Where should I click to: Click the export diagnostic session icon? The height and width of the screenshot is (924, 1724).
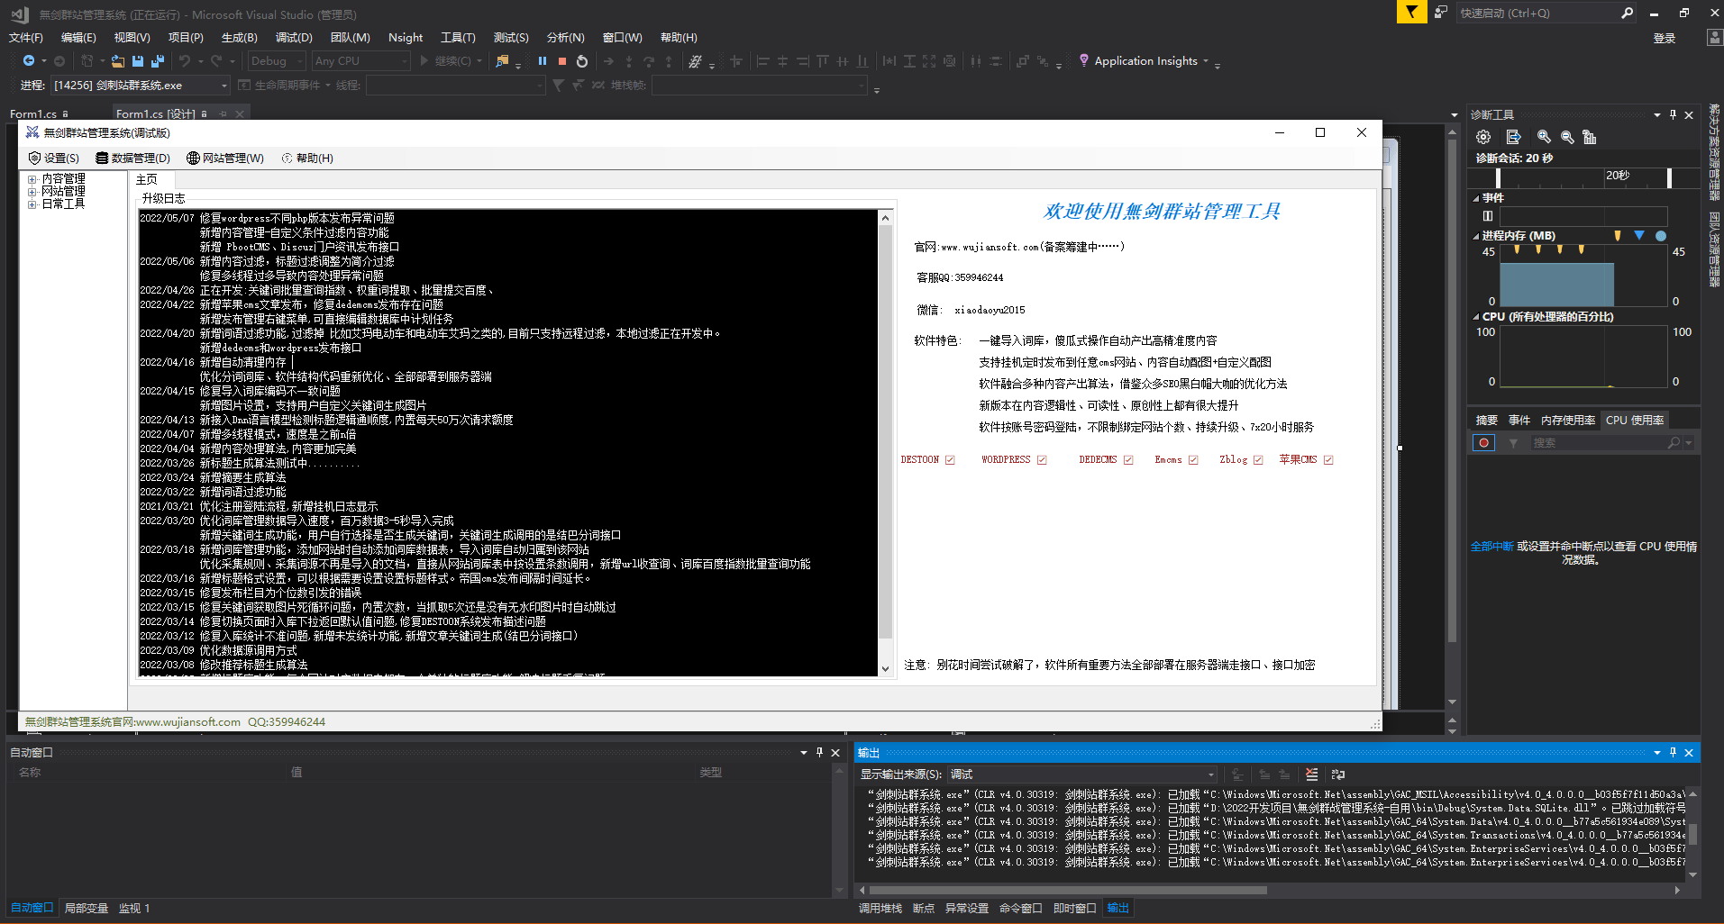click(x=1513, y=137)
